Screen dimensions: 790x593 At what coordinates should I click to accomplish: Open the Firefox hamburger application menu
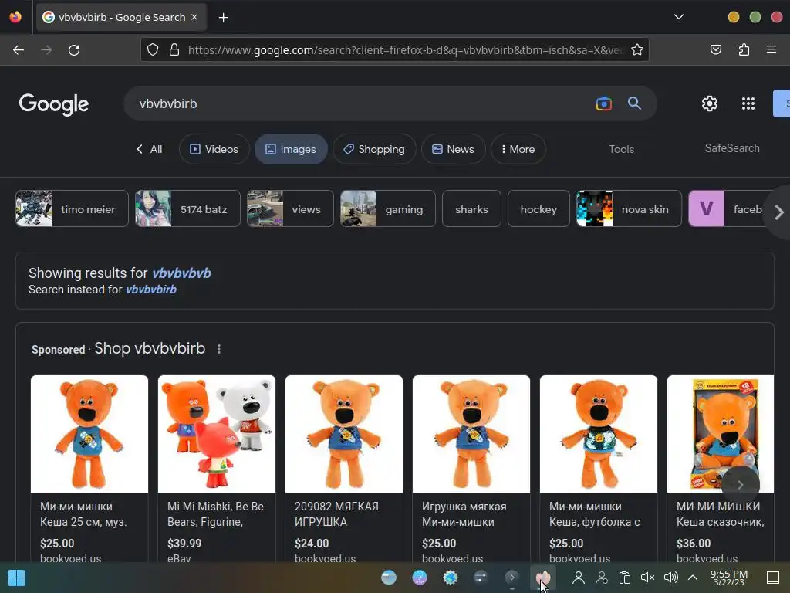771,49
